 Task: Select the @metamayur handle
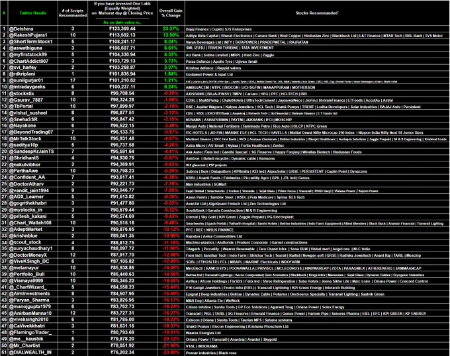24,267
